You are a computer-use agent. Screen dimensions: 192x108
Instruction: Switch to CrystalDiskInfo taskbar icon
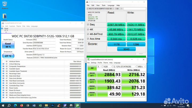point(65,105)
